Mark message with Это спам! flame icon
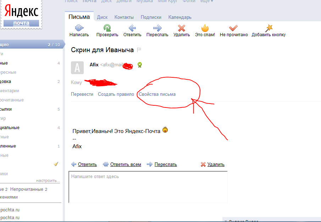321x222 pixels. pyautogui.click(x=205, y=28)
